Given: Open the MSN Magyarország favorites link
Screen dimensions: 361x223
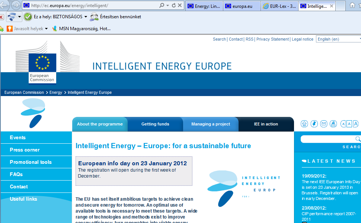Looking at the screenshot, I should (x=85, y=29).
